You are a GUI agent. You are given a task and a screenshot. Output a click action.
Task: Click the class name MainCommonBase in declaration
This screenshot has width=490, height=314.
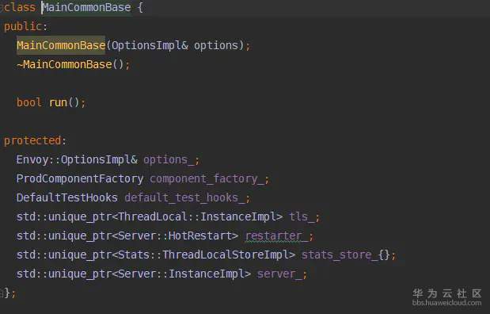click(86, 7)
